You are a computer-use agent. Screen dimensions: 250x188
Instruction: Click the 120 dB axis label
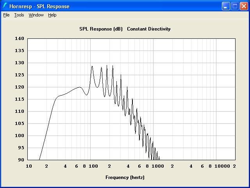coord(20,87)
